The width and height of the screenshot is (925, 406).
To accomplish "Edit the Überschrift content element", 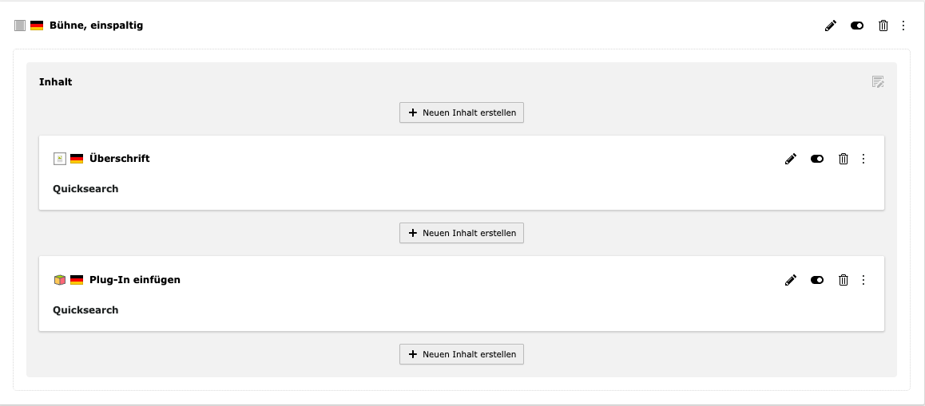I will (791, 159).
